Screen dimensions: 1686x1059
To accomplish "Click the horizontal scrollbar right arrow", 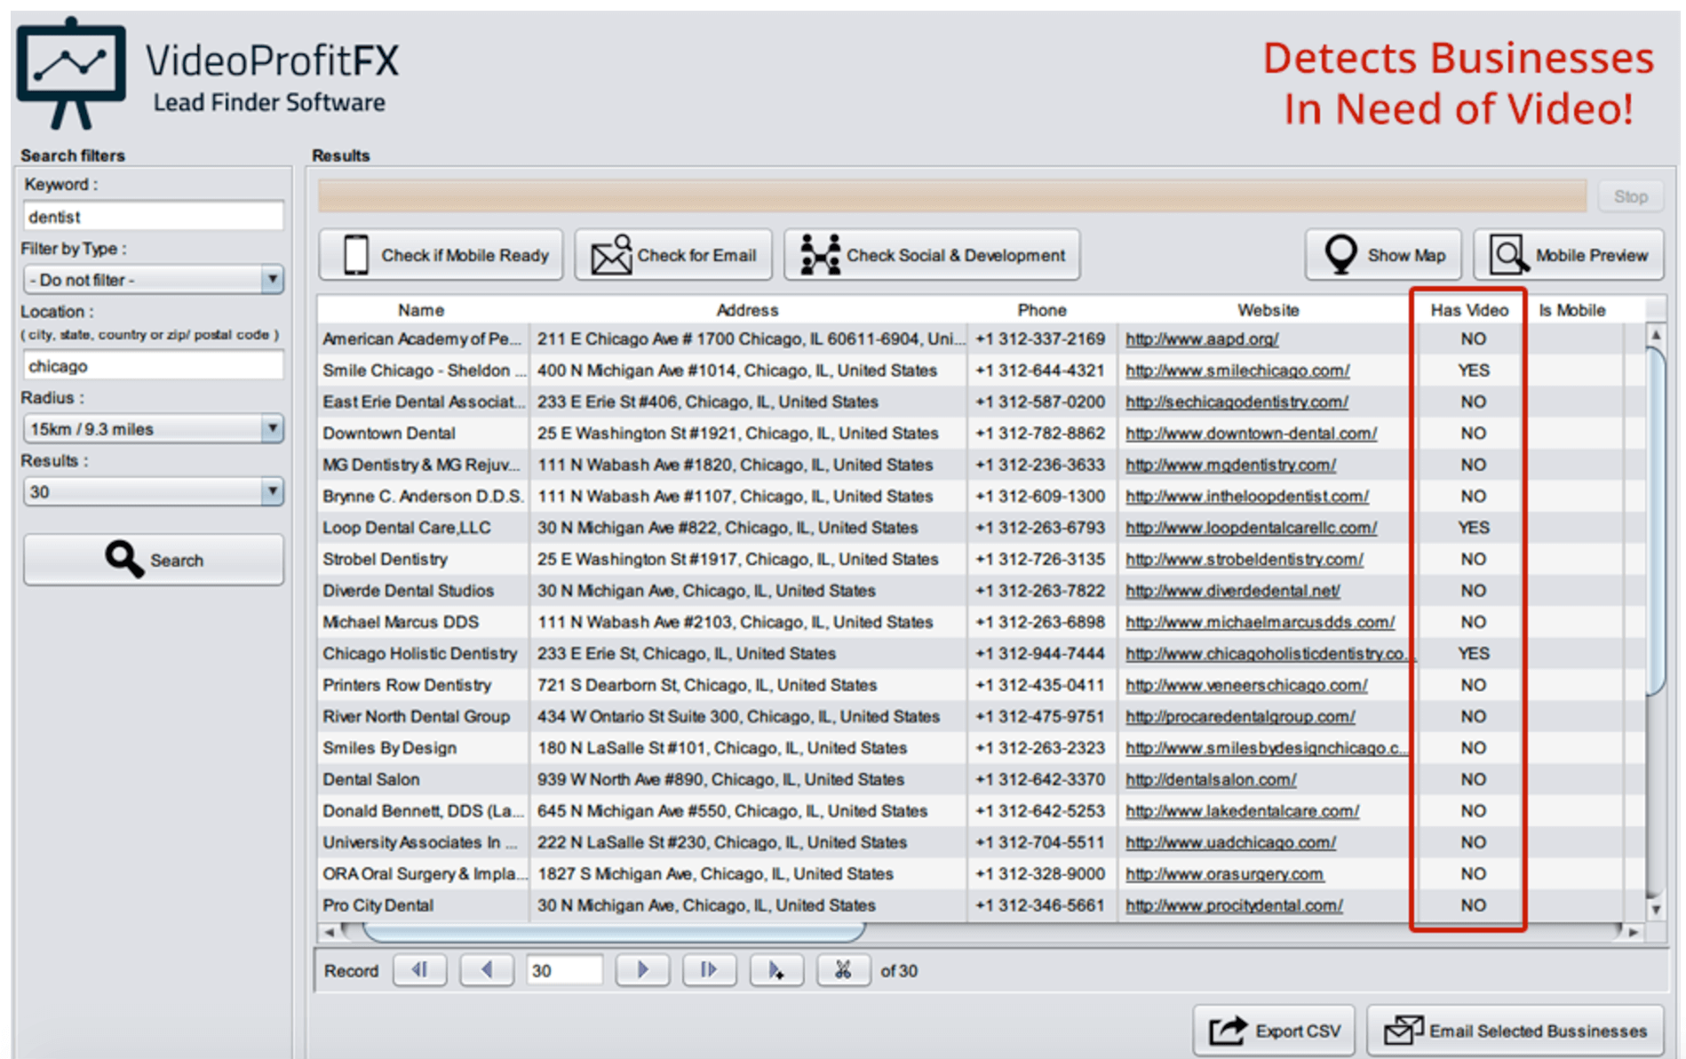I will pos(1633,932).
